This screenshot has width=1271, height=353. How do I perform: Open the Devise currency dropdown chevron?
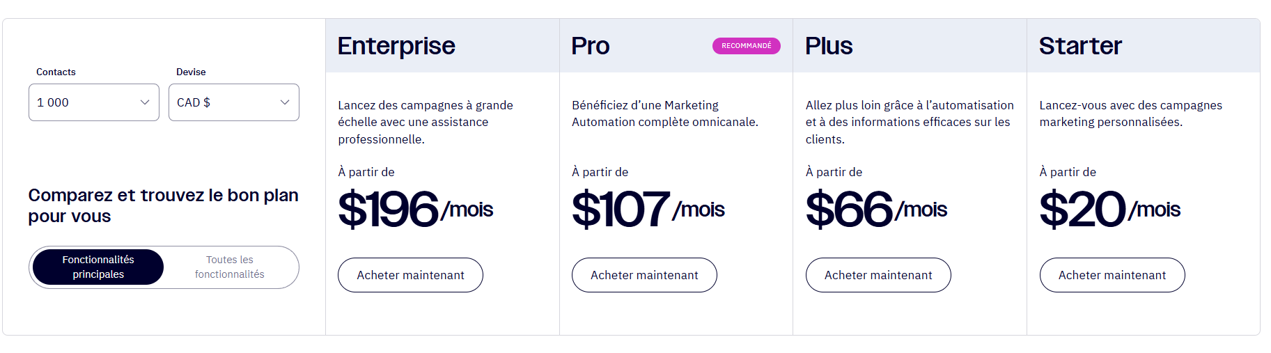pos(285,102)
